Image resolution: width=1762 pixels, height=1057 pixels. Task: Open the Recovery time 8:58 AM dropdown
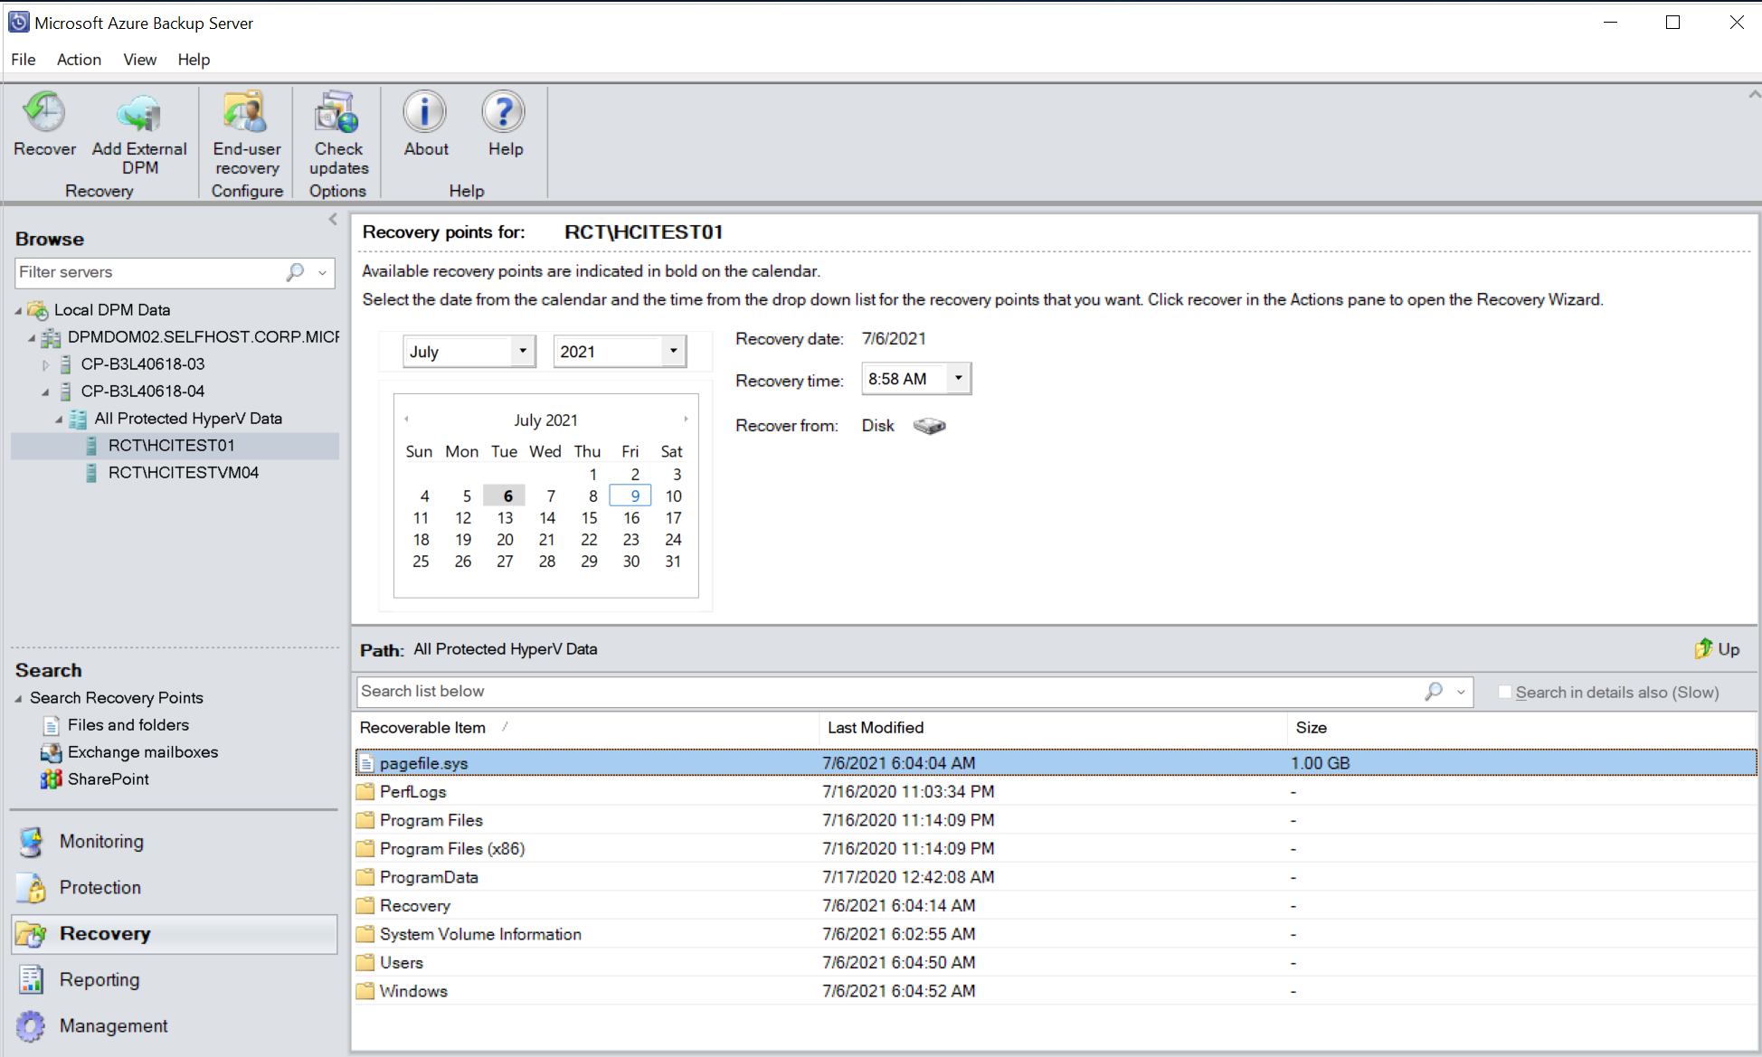959,378
